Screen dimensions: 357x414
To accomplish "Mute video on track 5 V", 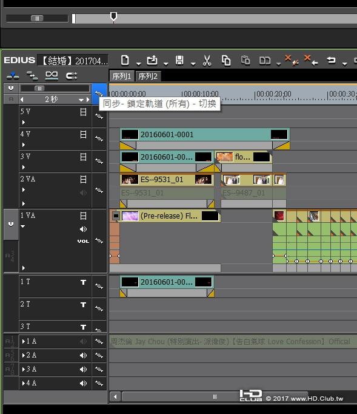I will point(83,112).
